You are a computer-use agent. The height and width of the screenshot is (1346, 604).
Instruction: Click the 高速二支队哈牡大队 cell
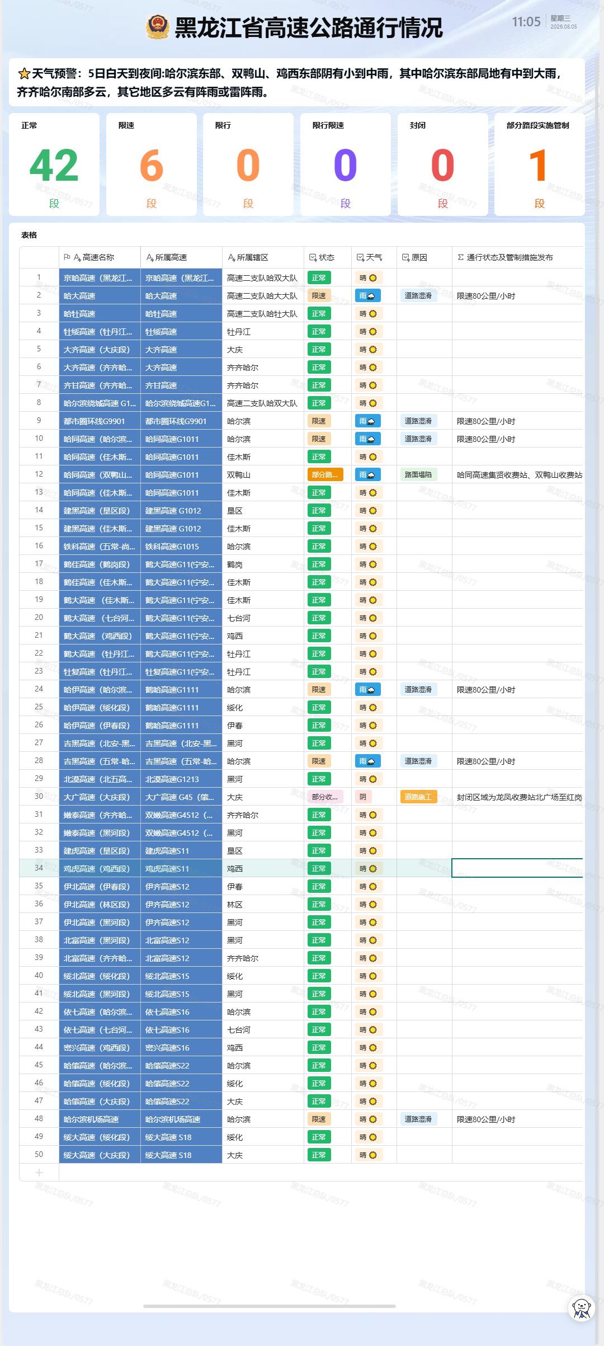tap(263, 313)
